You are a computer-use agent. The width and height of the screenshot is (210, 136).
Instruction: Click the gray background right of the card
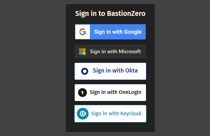(x=182, y=68)
